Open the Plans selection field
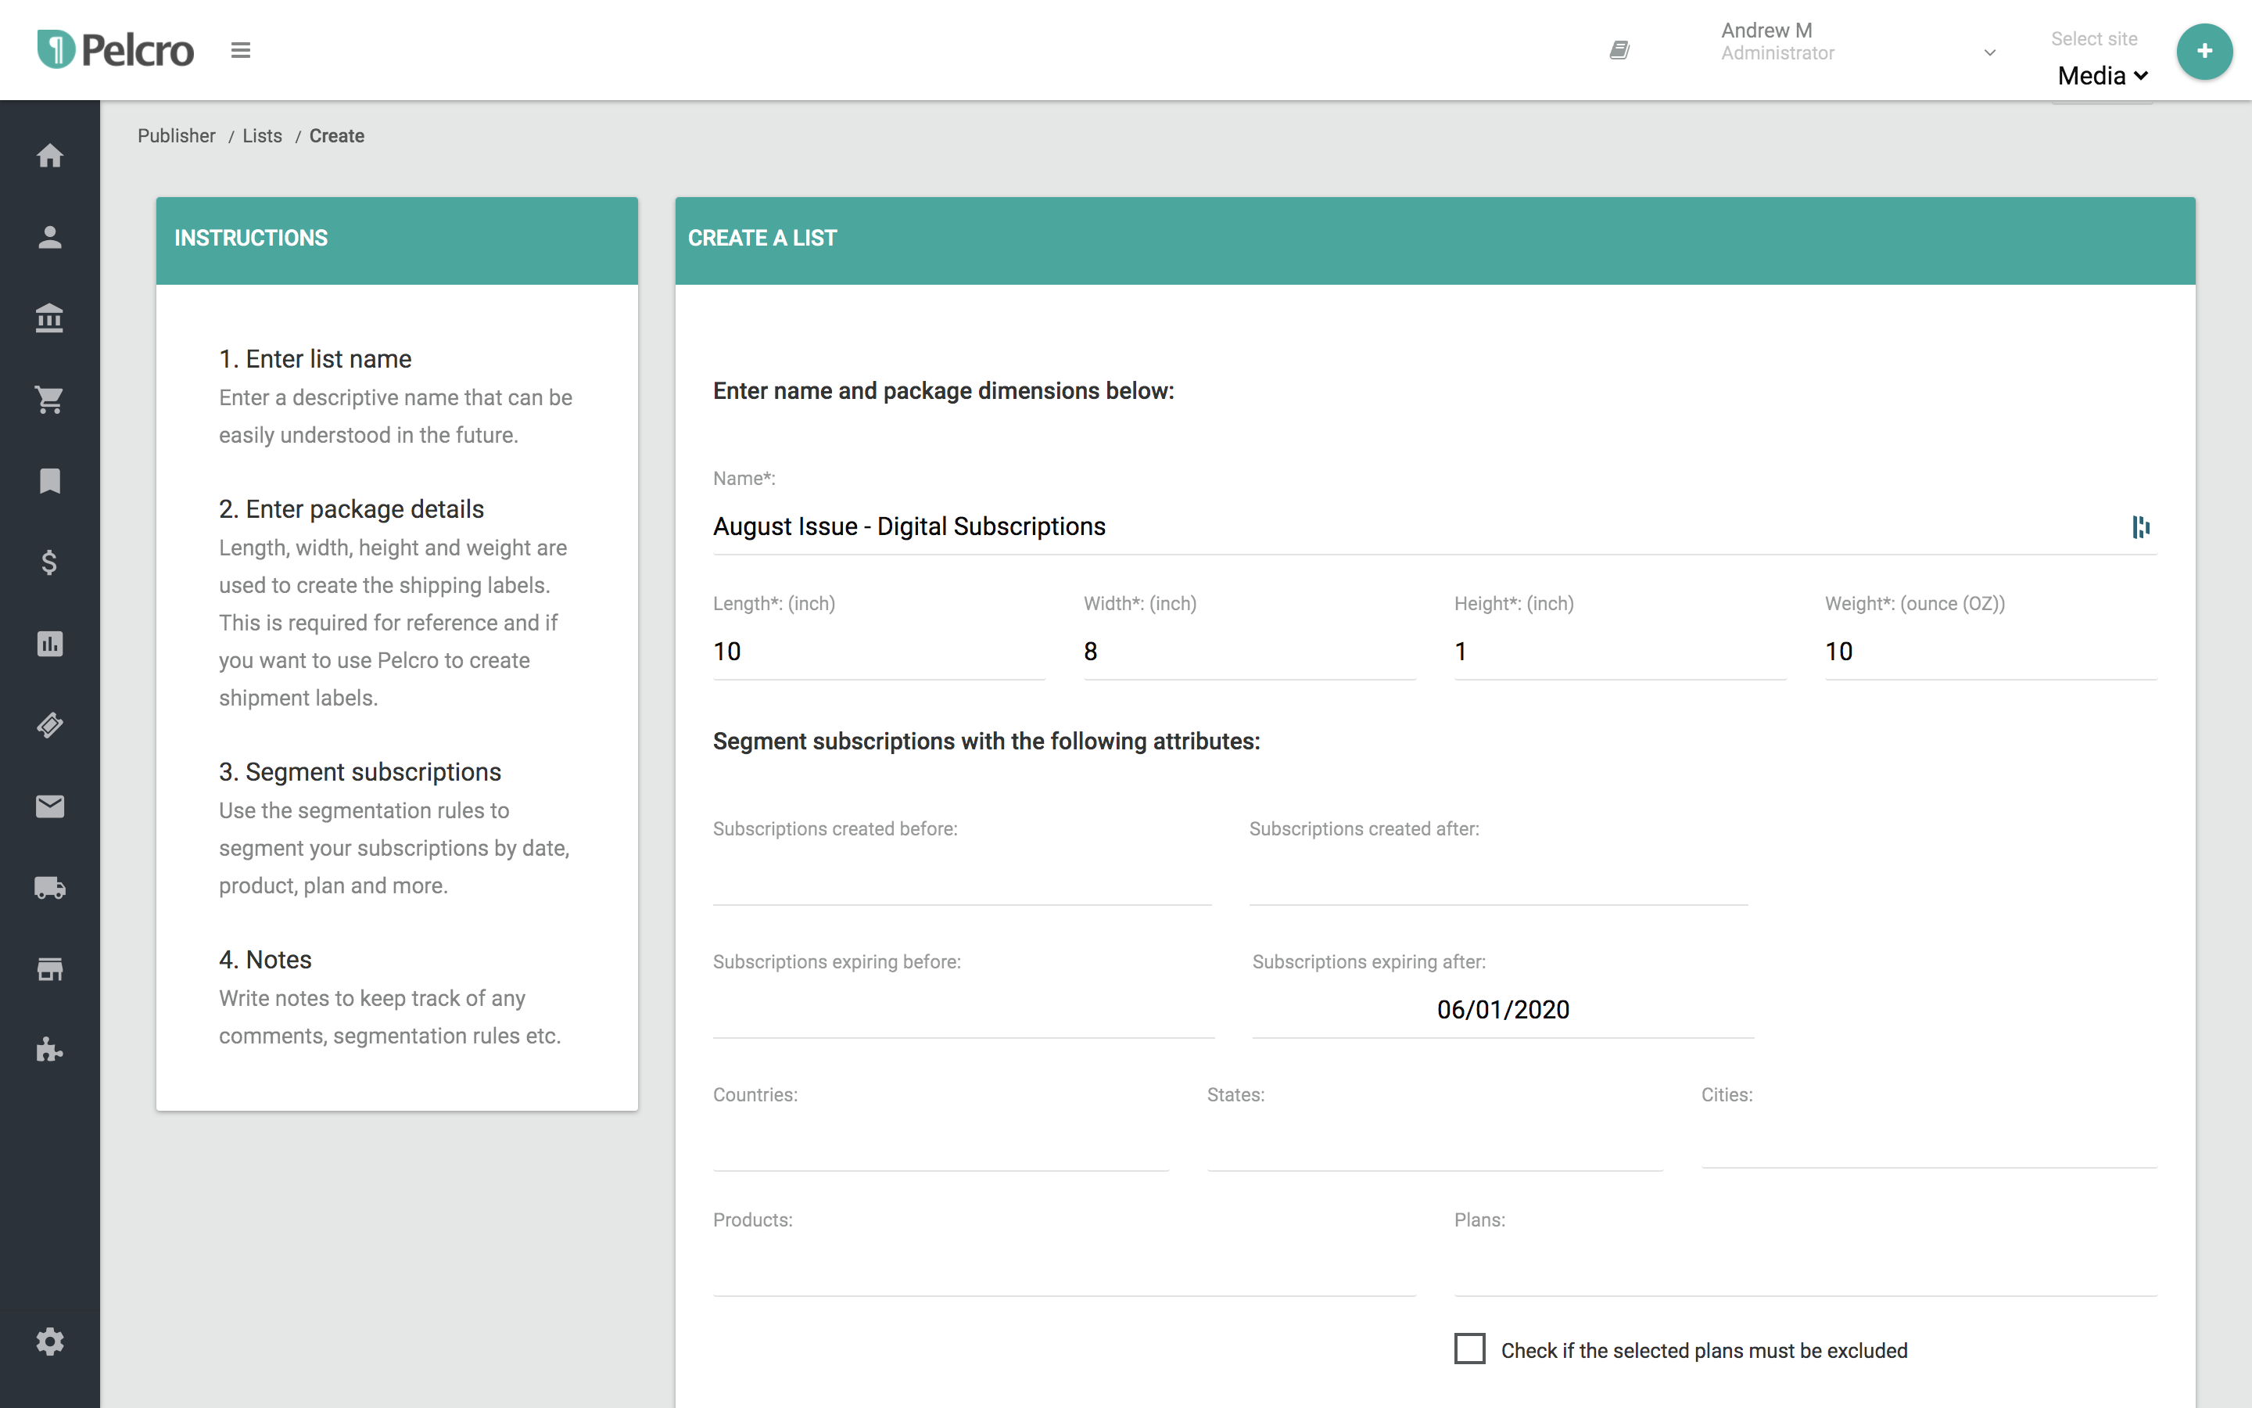This screenshot has height=1408, width=2252. pyautogui.click(x=1805, y=1268)
